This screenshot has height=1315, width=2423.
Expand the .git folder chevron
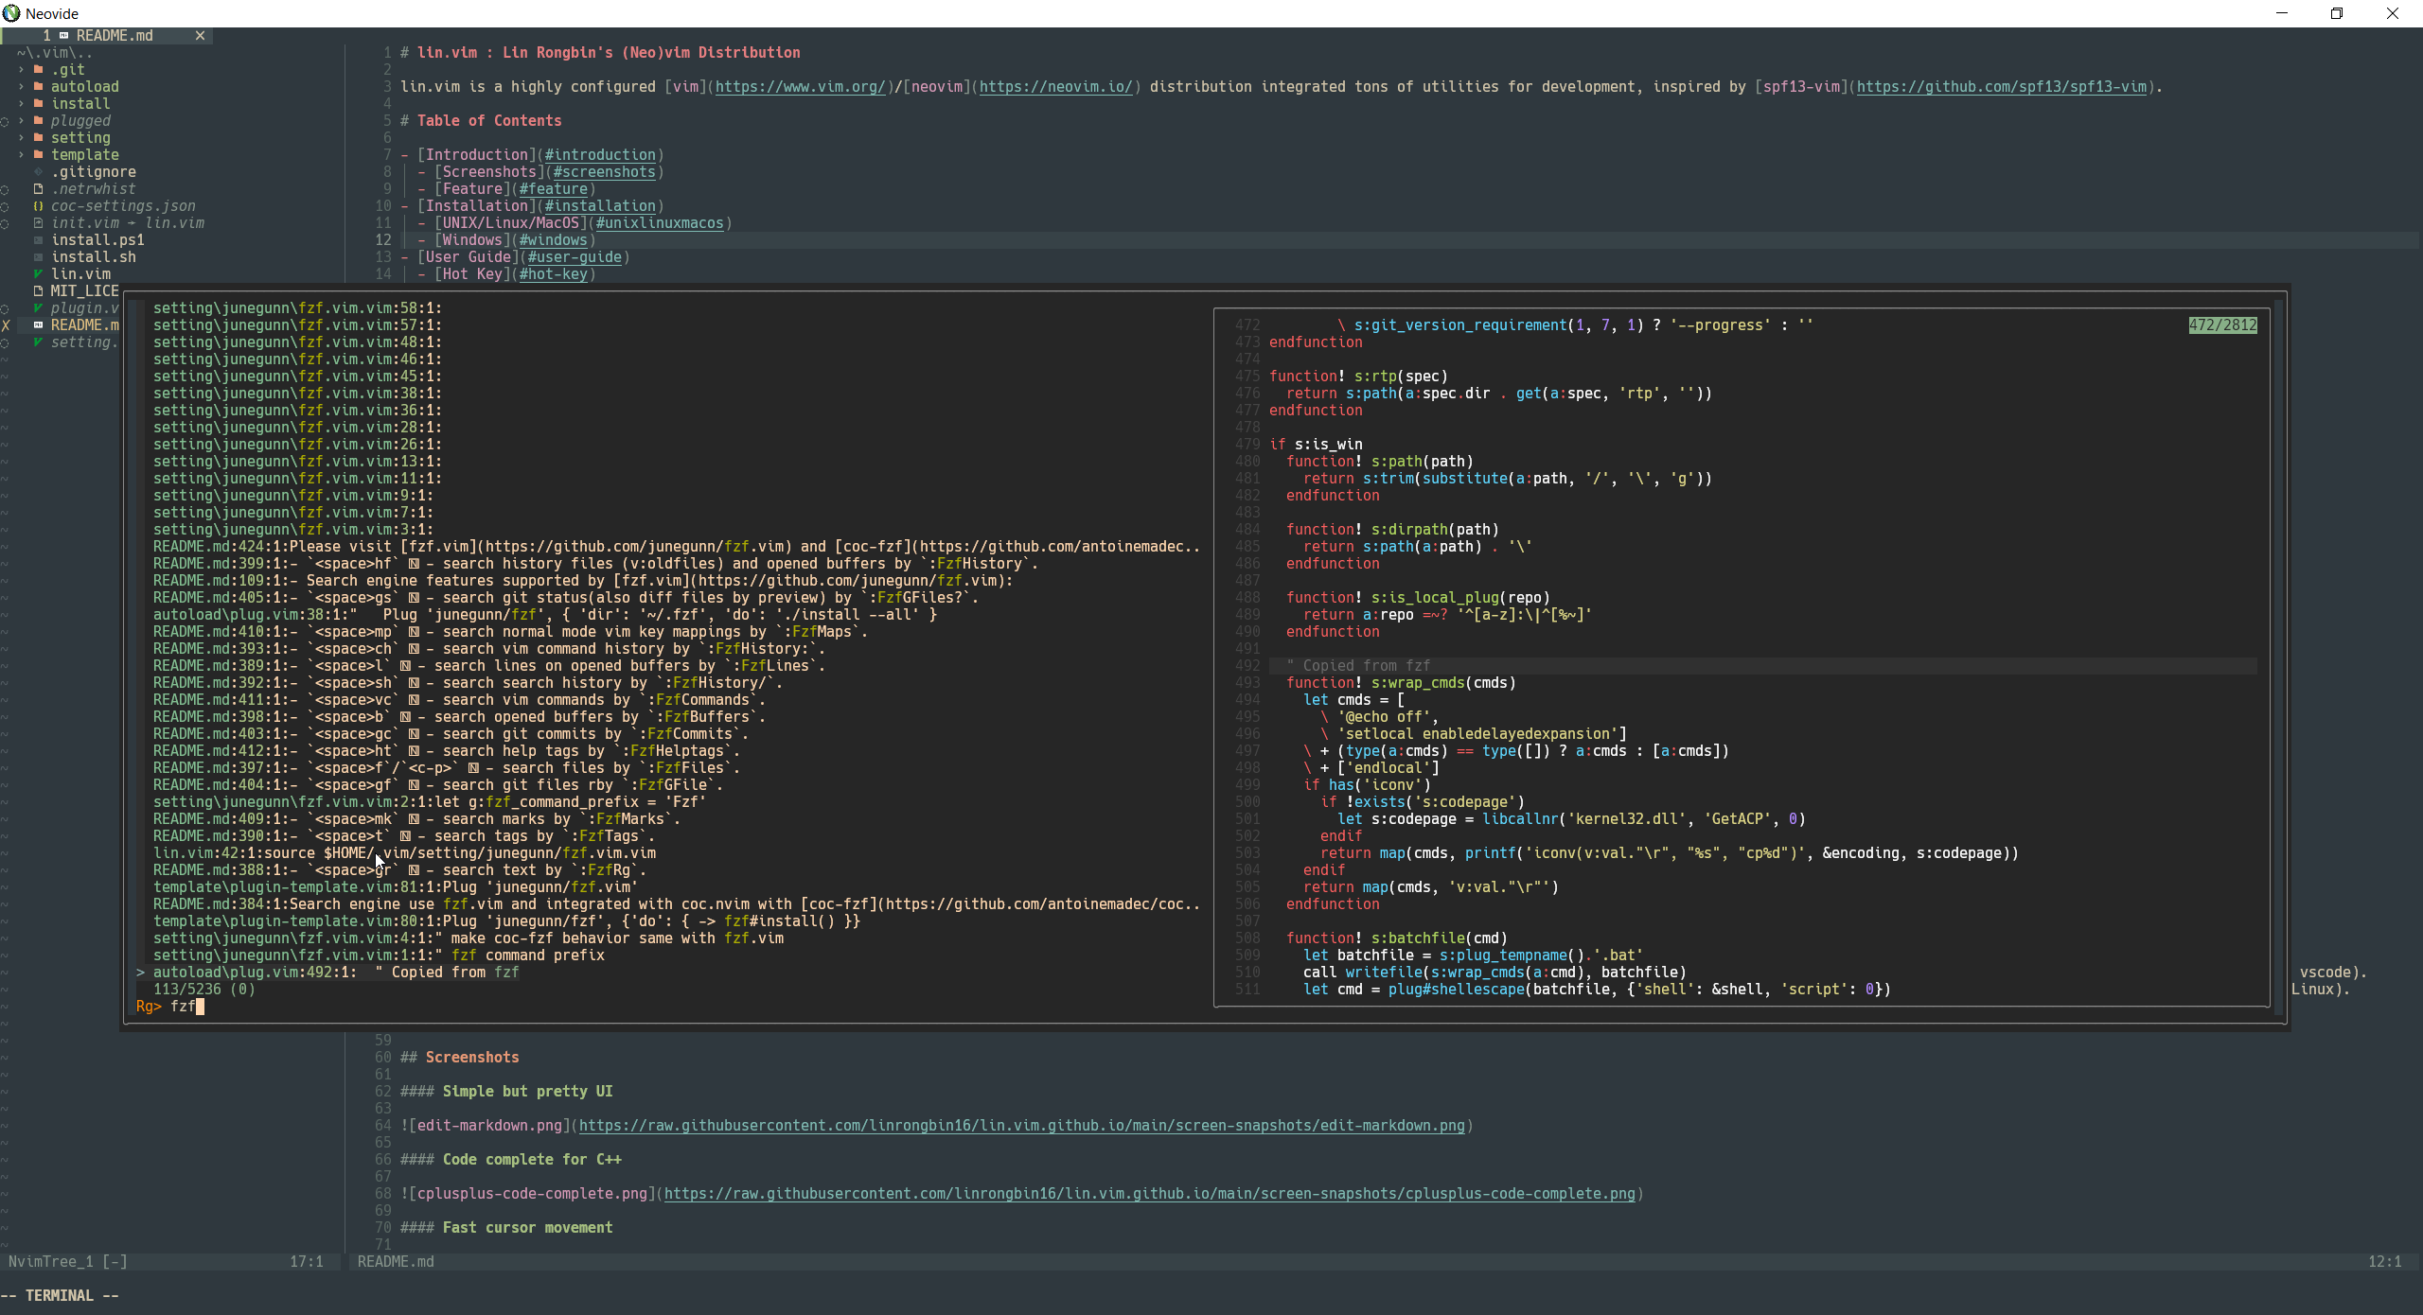pos(21,70)
